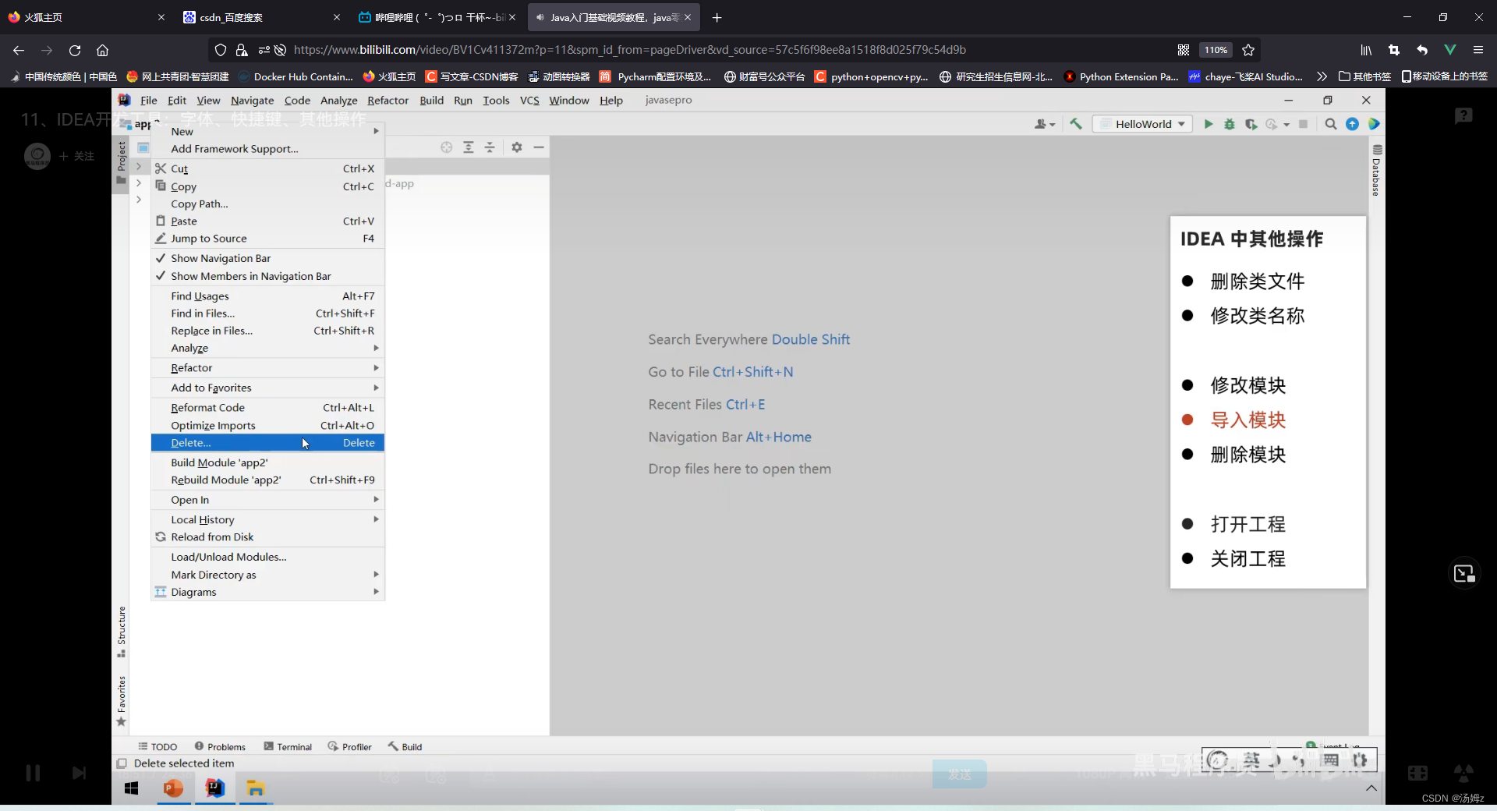
Task: Expand the New submenu
Action: pyautogui.click(x=267, y=131)
